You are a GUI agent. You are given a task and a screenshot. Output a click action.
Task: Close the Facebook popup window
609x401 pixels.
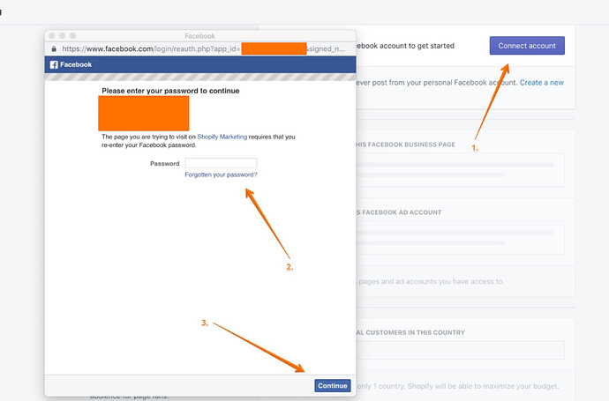[52, 35]
